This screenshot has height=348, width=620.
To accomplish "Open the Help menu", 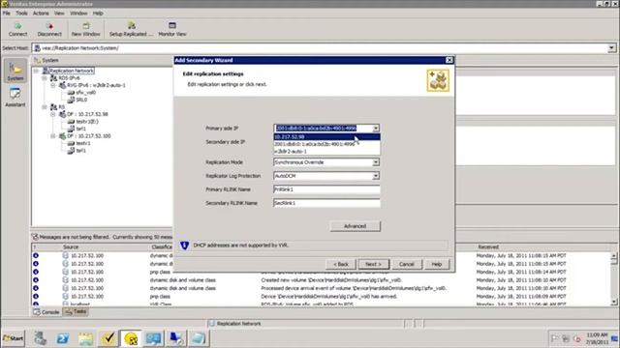I will click(98, 13).
